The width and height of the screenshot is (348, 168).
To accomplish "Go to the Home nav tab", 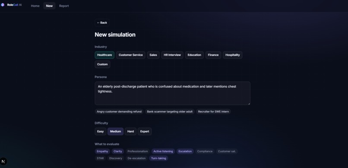I will click(35, 6).
